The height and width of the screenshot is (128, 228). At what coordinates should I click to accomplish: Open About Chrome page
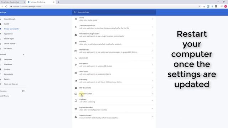click(5, 96)
